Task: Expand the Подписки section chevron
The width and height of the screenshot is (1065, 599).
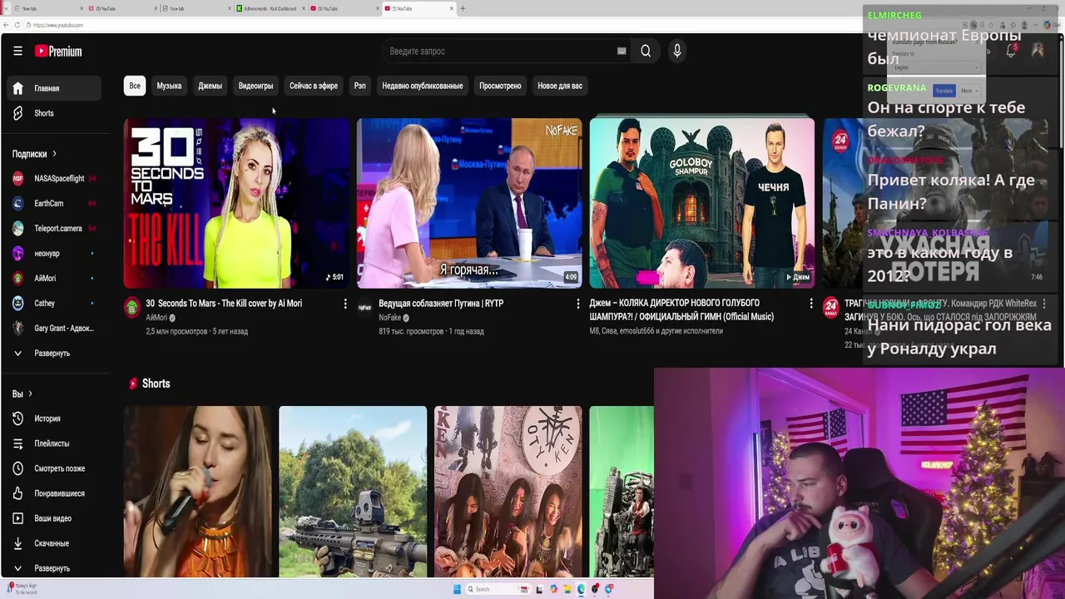Action: [54, 154]
